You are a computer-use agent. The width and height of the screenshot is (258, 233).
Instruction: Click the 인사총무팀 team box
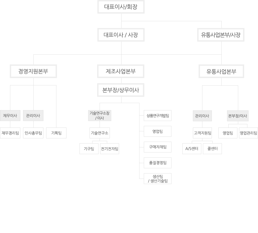[33, 133]
